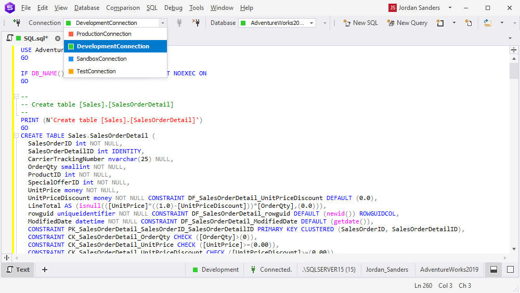Click the Jordan Sanders account name
520x293 pixels.
[419, 8]
